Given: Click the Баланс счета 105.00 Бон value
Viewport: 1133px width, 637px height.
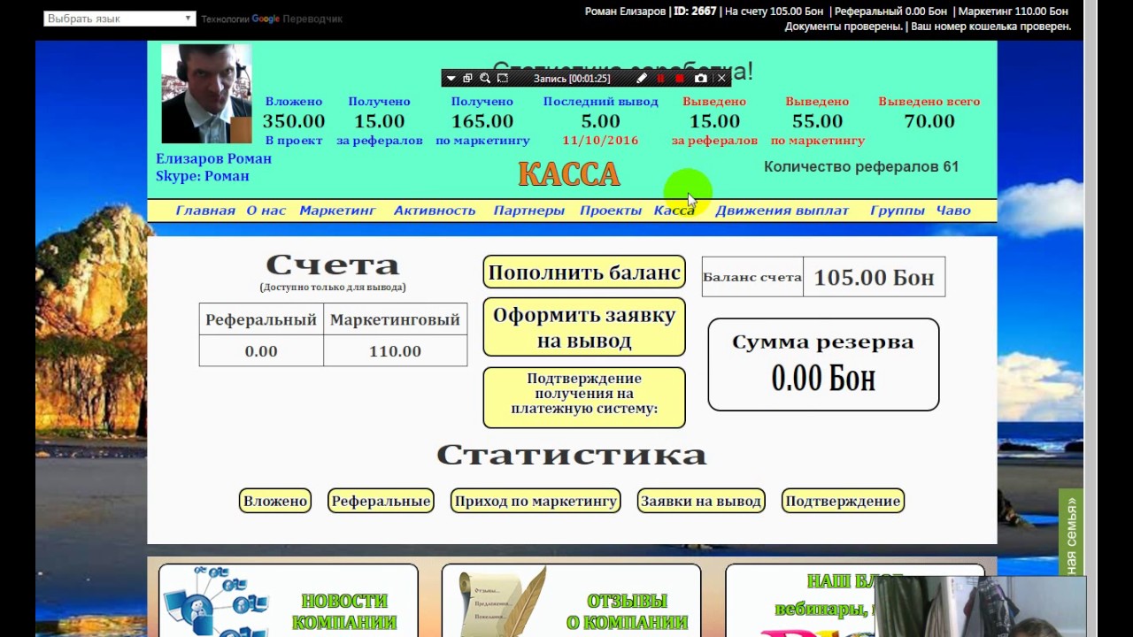Looking at the screenshot, I should (x=874, y=278).
